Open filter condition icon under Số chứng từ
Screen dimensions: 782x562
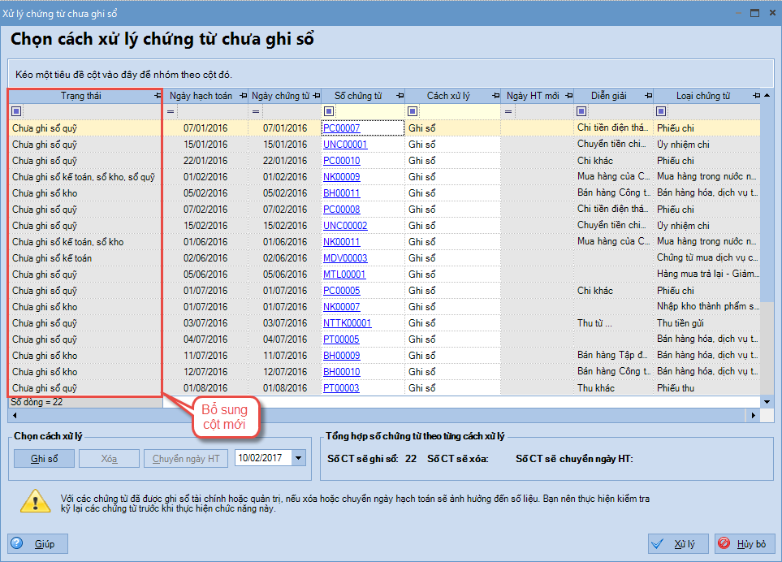(329, 111)
